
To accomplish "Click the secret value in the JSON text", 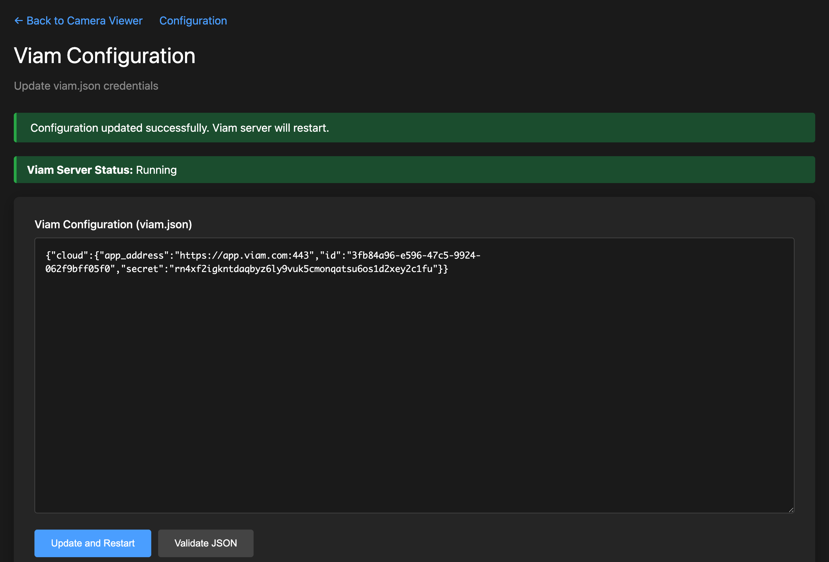I will tap(303, 269).
